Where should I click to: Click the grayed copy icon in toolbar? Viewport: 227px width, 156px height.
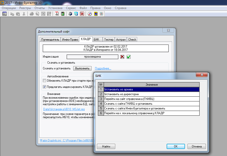point(12,14)
